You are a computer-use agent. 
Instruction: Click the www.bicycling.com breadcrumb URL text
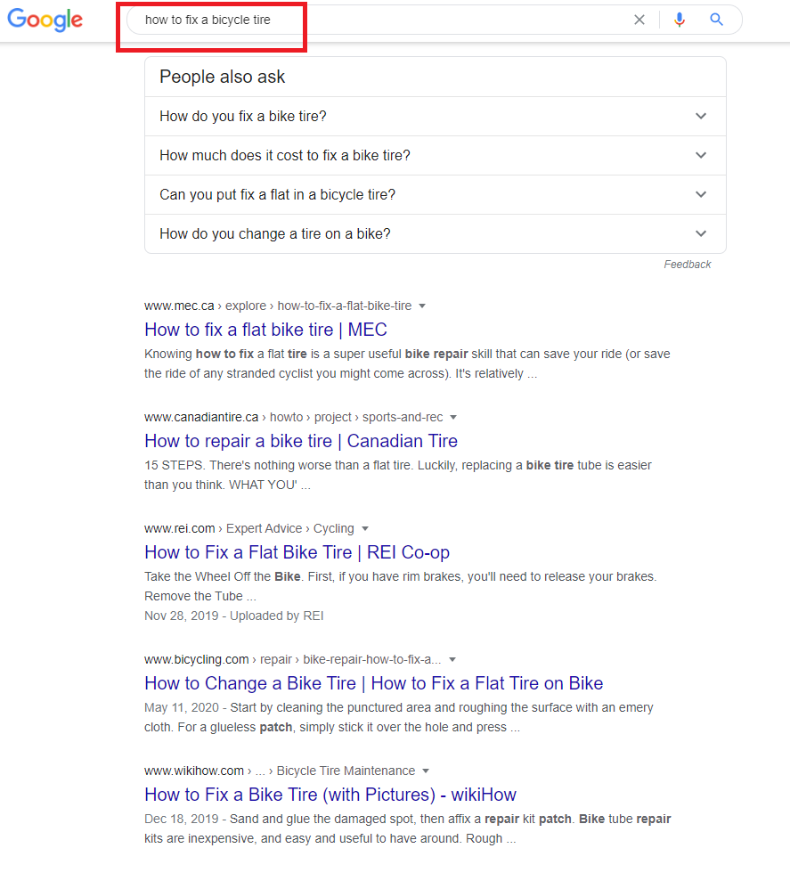pos(293,659)
